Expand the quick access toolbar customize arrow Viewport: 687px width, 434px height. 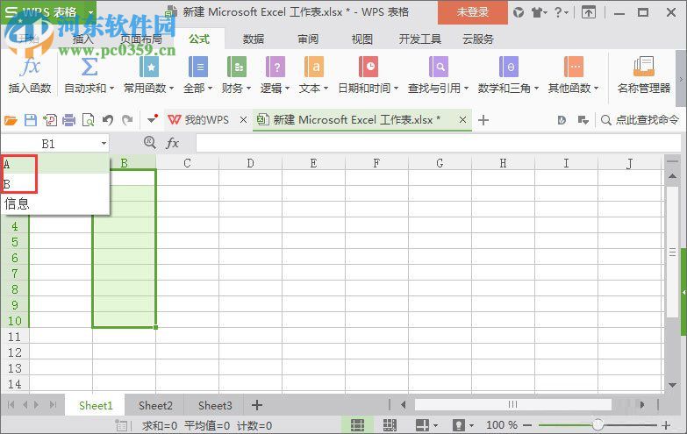click(x=152, y=118)
